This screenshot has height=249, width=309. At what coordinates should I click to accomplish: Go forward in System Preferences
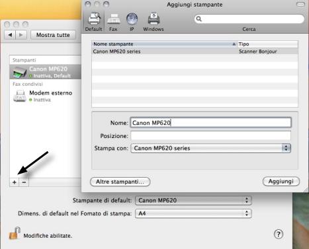[21, 35]
